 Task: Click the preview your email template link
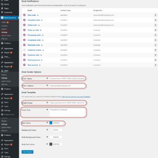(76, 97)
